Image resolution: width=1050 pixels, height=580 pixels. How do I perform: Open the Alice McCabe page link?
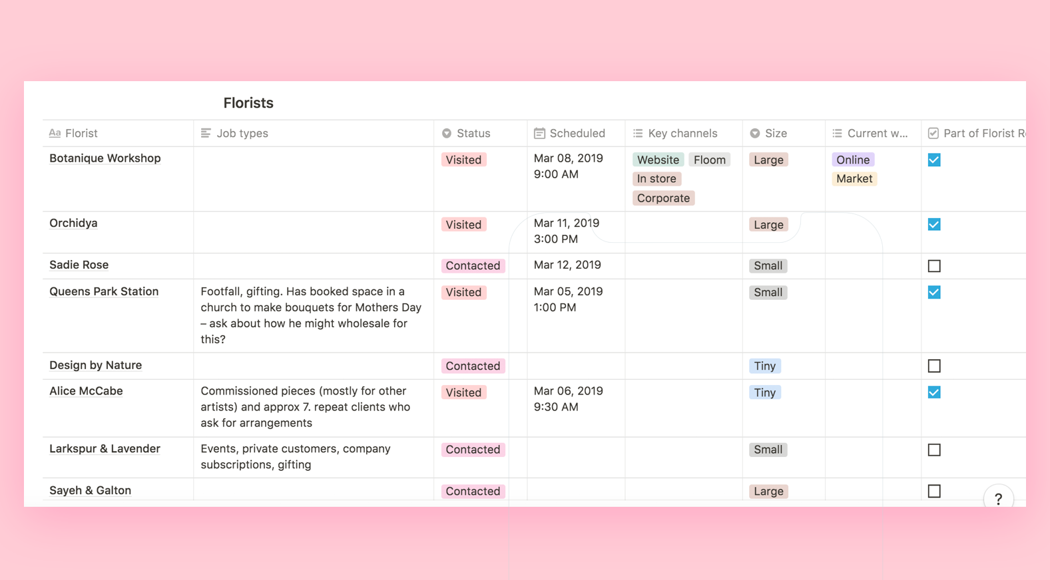click(86, 391)
